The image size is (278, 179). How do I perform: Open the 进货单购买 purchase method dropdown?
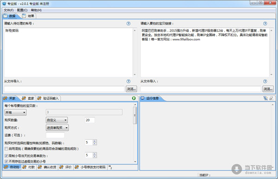point(57,128)
